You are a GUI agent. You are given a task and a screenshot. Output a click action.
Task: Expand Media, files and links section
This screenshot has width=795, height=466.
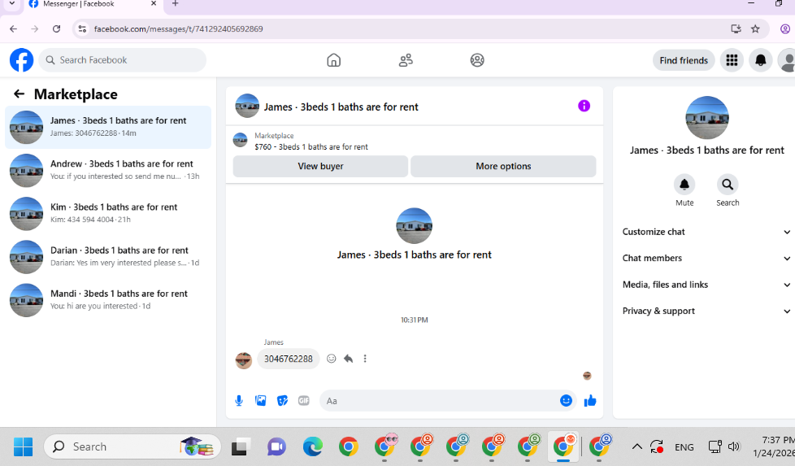coord(706,285)
